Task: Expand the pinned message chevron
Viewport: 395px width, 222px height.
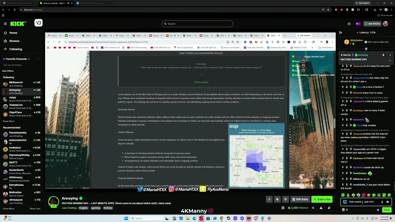Action: pos(390,60)
